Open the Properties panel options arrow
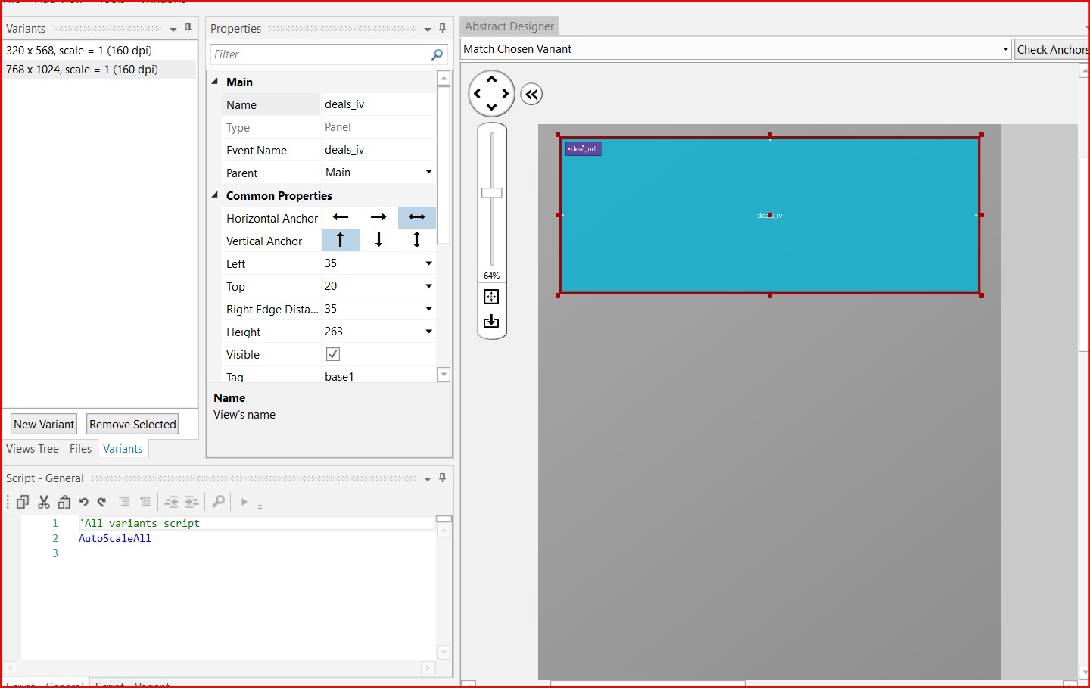 (428, 29)
